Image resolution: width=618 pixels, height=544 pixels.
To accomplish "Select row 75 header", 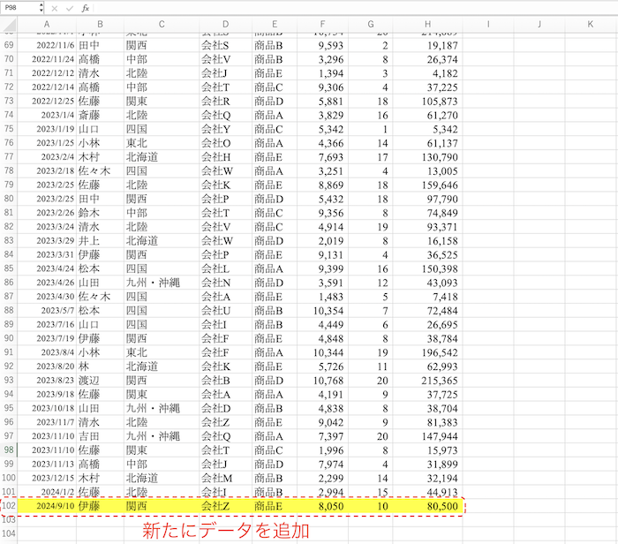I will click(9, 129).
